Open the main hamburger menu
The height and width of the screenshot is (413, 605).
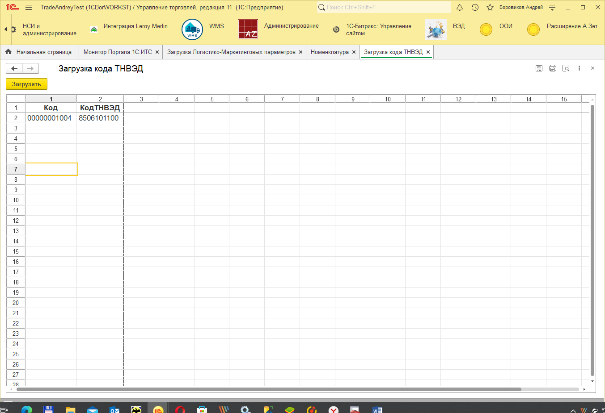tap(29, 7)
